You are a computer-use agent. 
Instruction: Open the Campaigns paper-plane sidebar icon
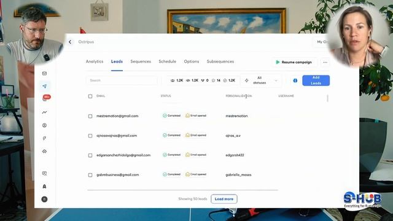click(44, 86)
